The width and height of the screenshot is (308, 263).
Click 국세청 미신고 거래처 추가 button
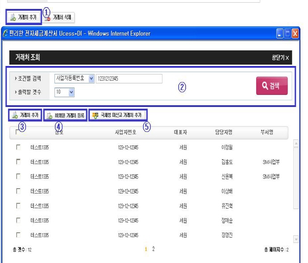point(117,115)
